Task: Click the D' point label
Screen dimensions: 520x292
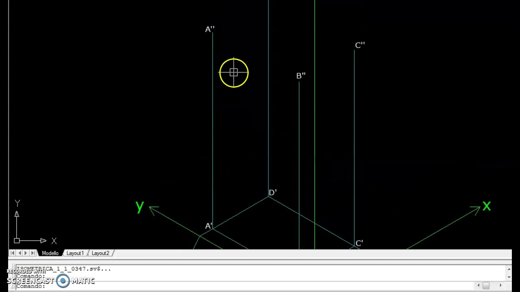Action: click(x=273, y=193)
